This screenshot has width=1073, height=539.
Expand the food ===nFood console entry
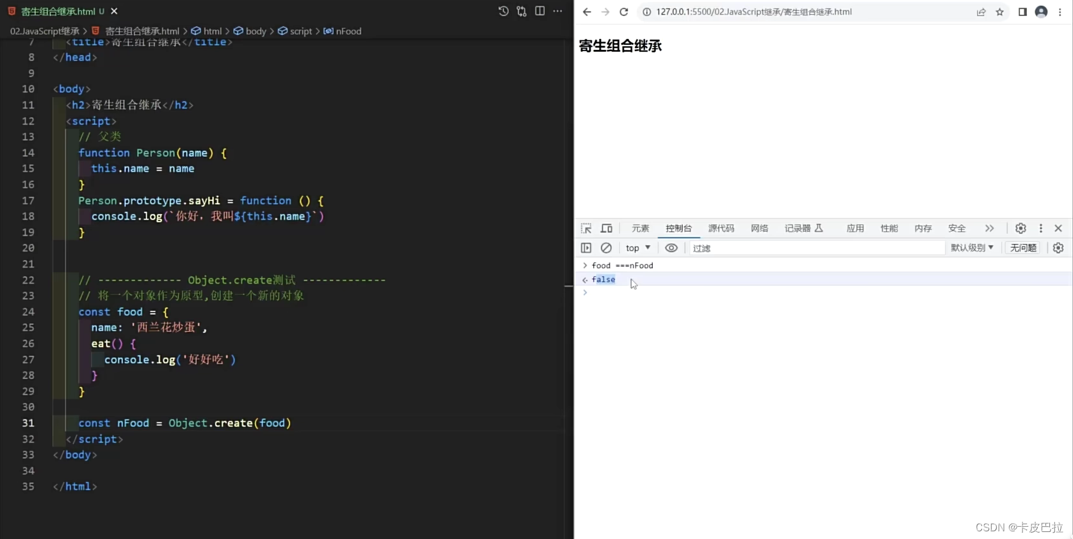tap(585, 265)
